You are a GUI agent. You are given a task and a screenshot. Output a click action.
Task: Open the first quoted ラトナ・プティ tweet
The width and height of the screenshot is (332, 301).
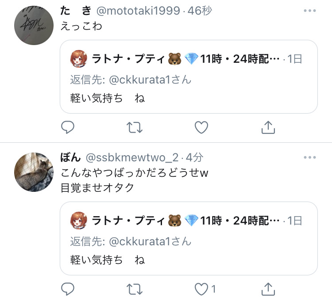[x=189, y=76]
